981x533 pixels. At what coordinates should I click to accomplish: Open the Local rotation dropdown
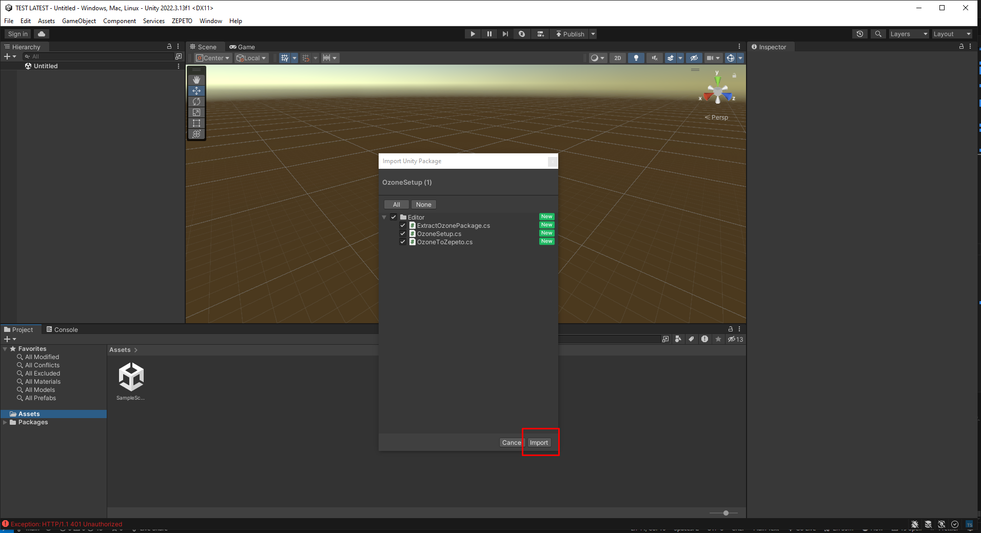pos(251,58)
